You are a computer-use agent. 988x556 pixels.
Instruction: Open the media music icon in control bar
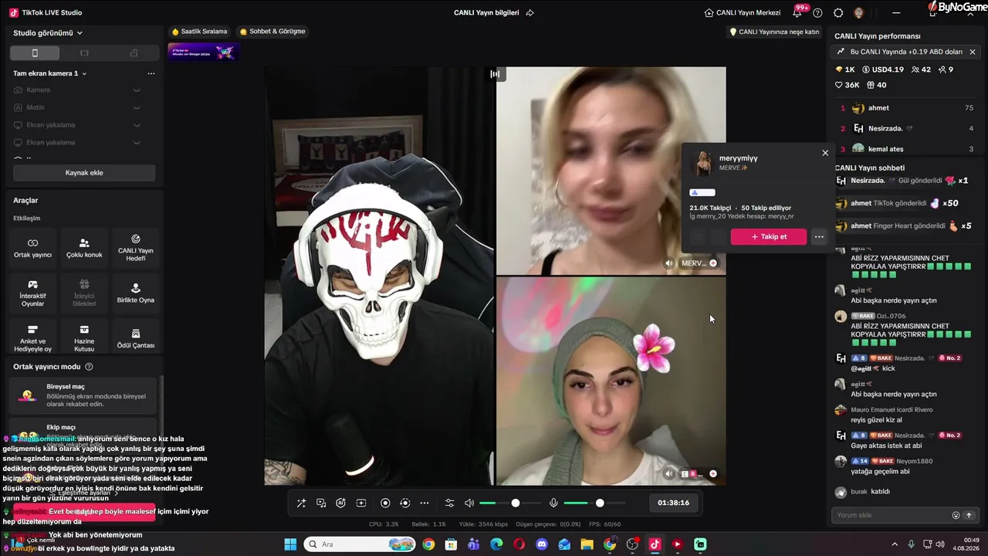pos(321,503)
